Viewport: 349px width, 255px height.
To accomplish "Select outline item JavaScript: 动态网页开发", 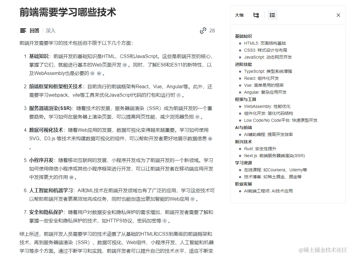I will click(x=268, y=57).
